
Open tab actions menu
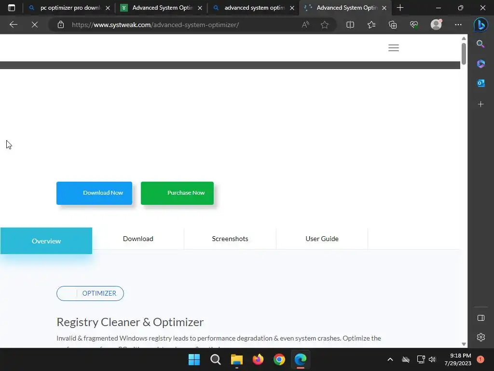click(x=12, y=8)
